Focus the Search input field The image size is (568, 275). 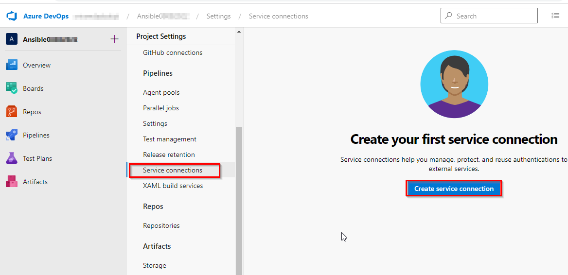tap(489, 16)
